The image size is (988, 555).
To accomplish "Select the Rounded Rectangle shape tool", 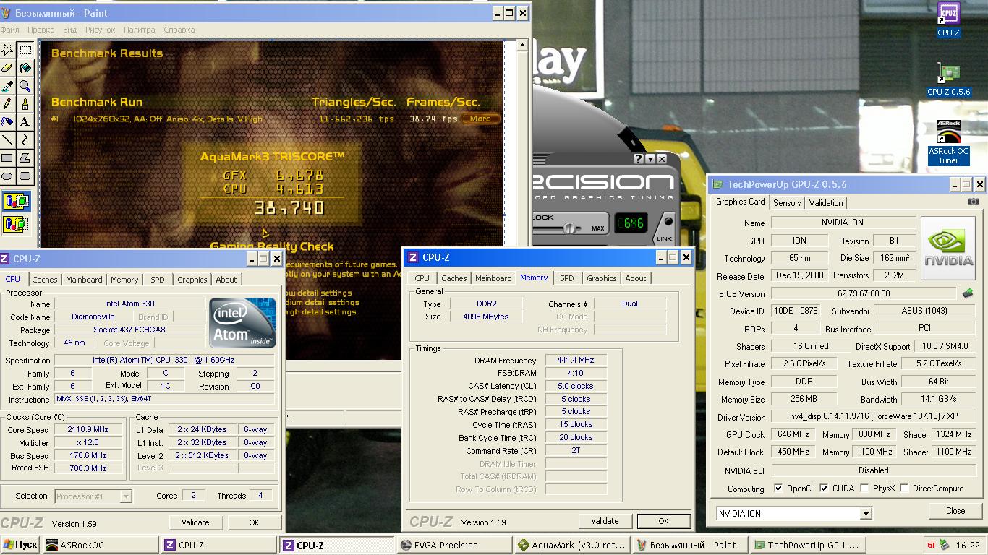I will click(x=25, y=176).
